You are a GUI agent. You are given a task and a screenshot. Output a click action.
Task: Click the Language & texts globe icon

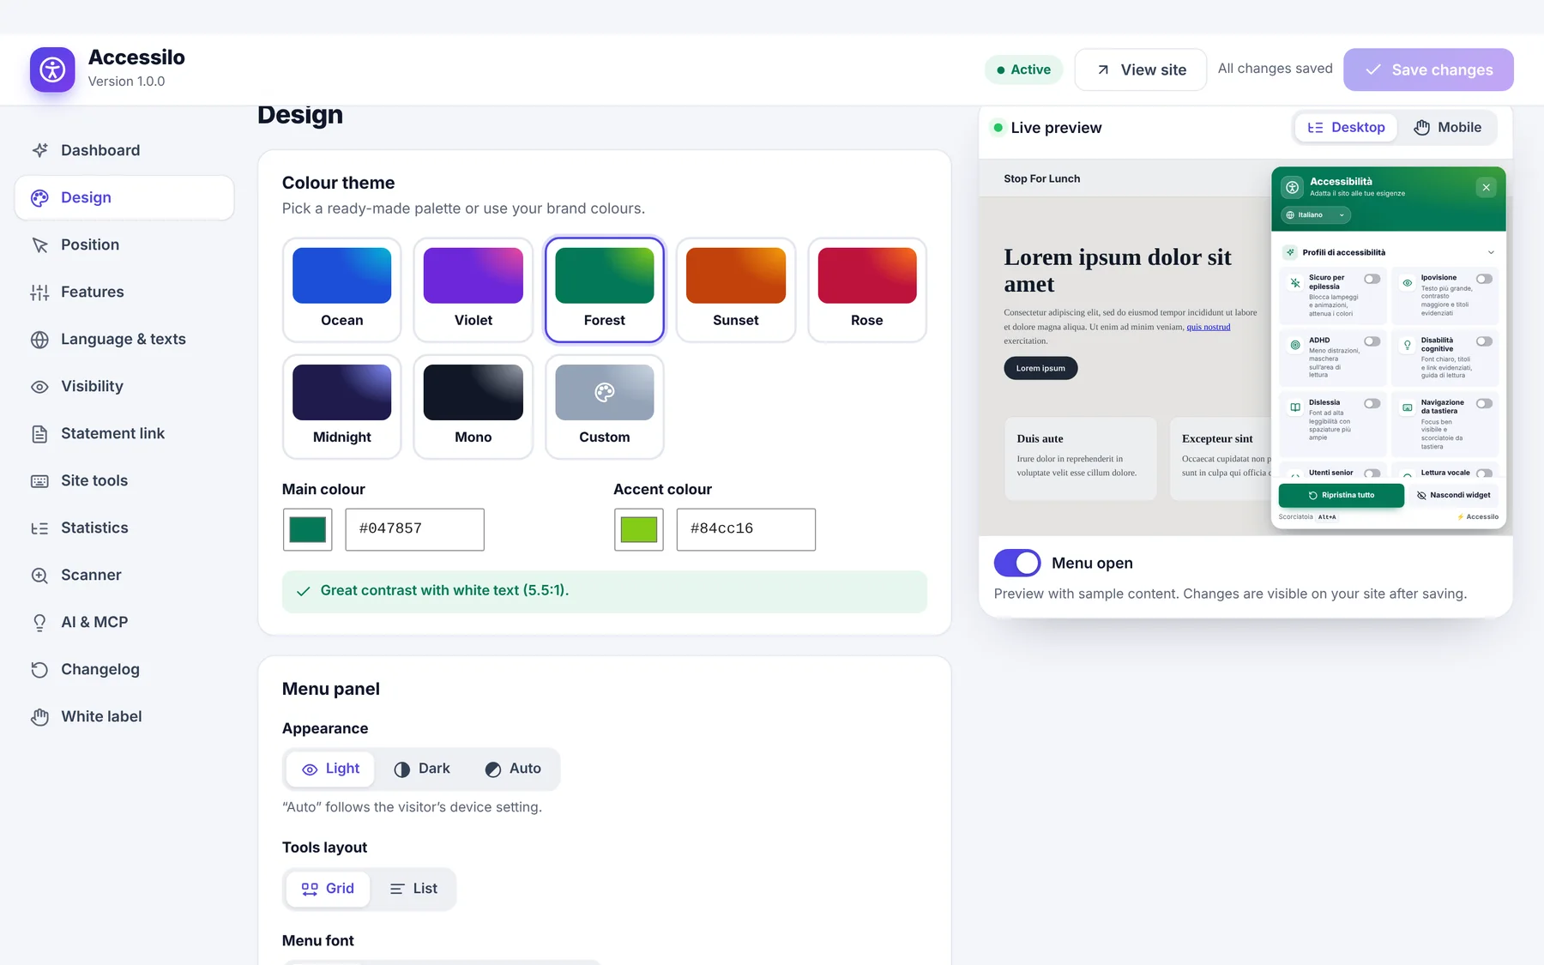pos(39,340)
